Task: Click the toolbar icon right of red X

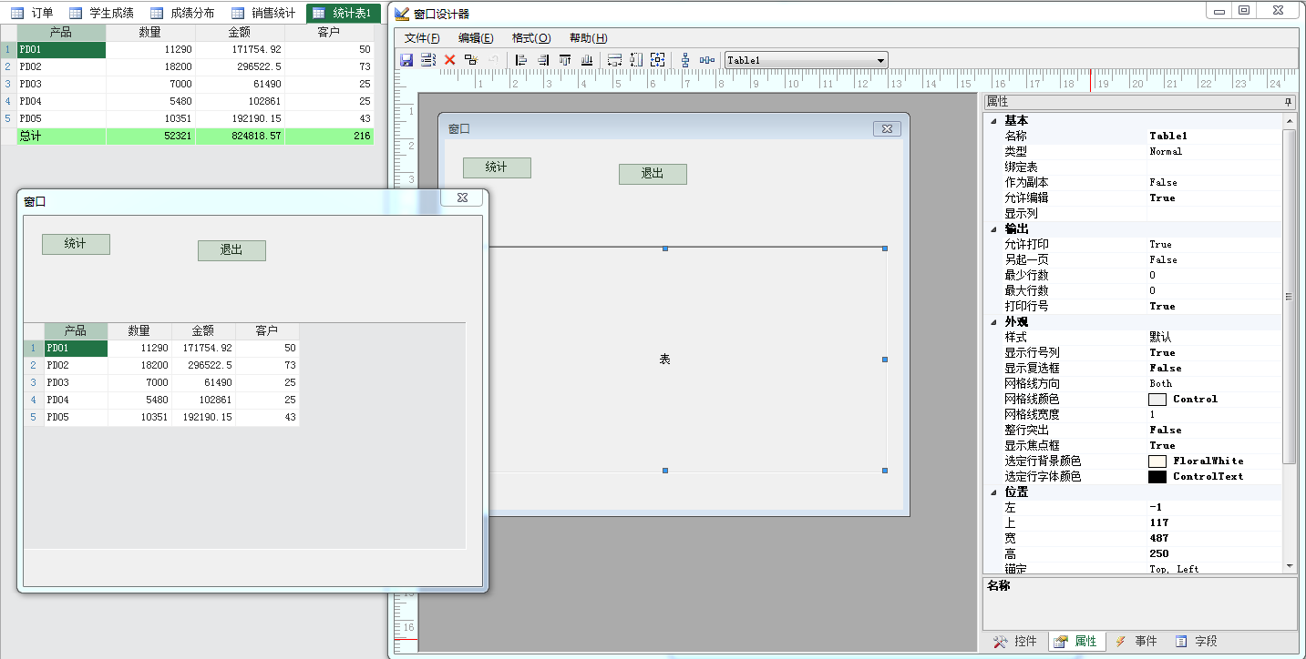Action: 471,60
